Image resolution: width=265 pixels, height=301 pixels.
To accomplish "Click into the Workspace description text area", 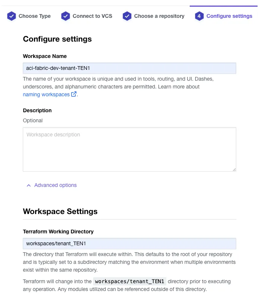I will coord(129,149).
